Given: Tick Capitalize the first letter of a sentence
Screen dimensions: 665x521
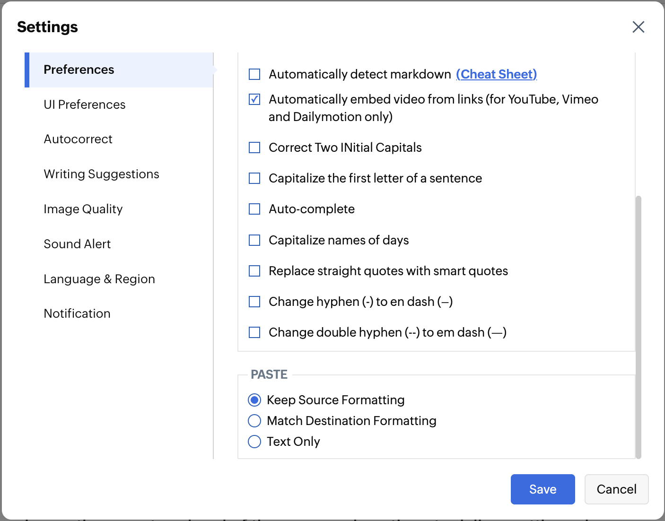Looking at the screenshot, I should [x=254, y=178].
